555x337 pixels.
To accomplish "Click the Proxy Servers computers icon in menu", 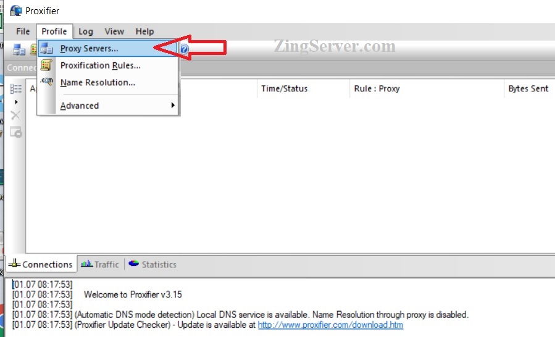I will [x=46, y=49].
